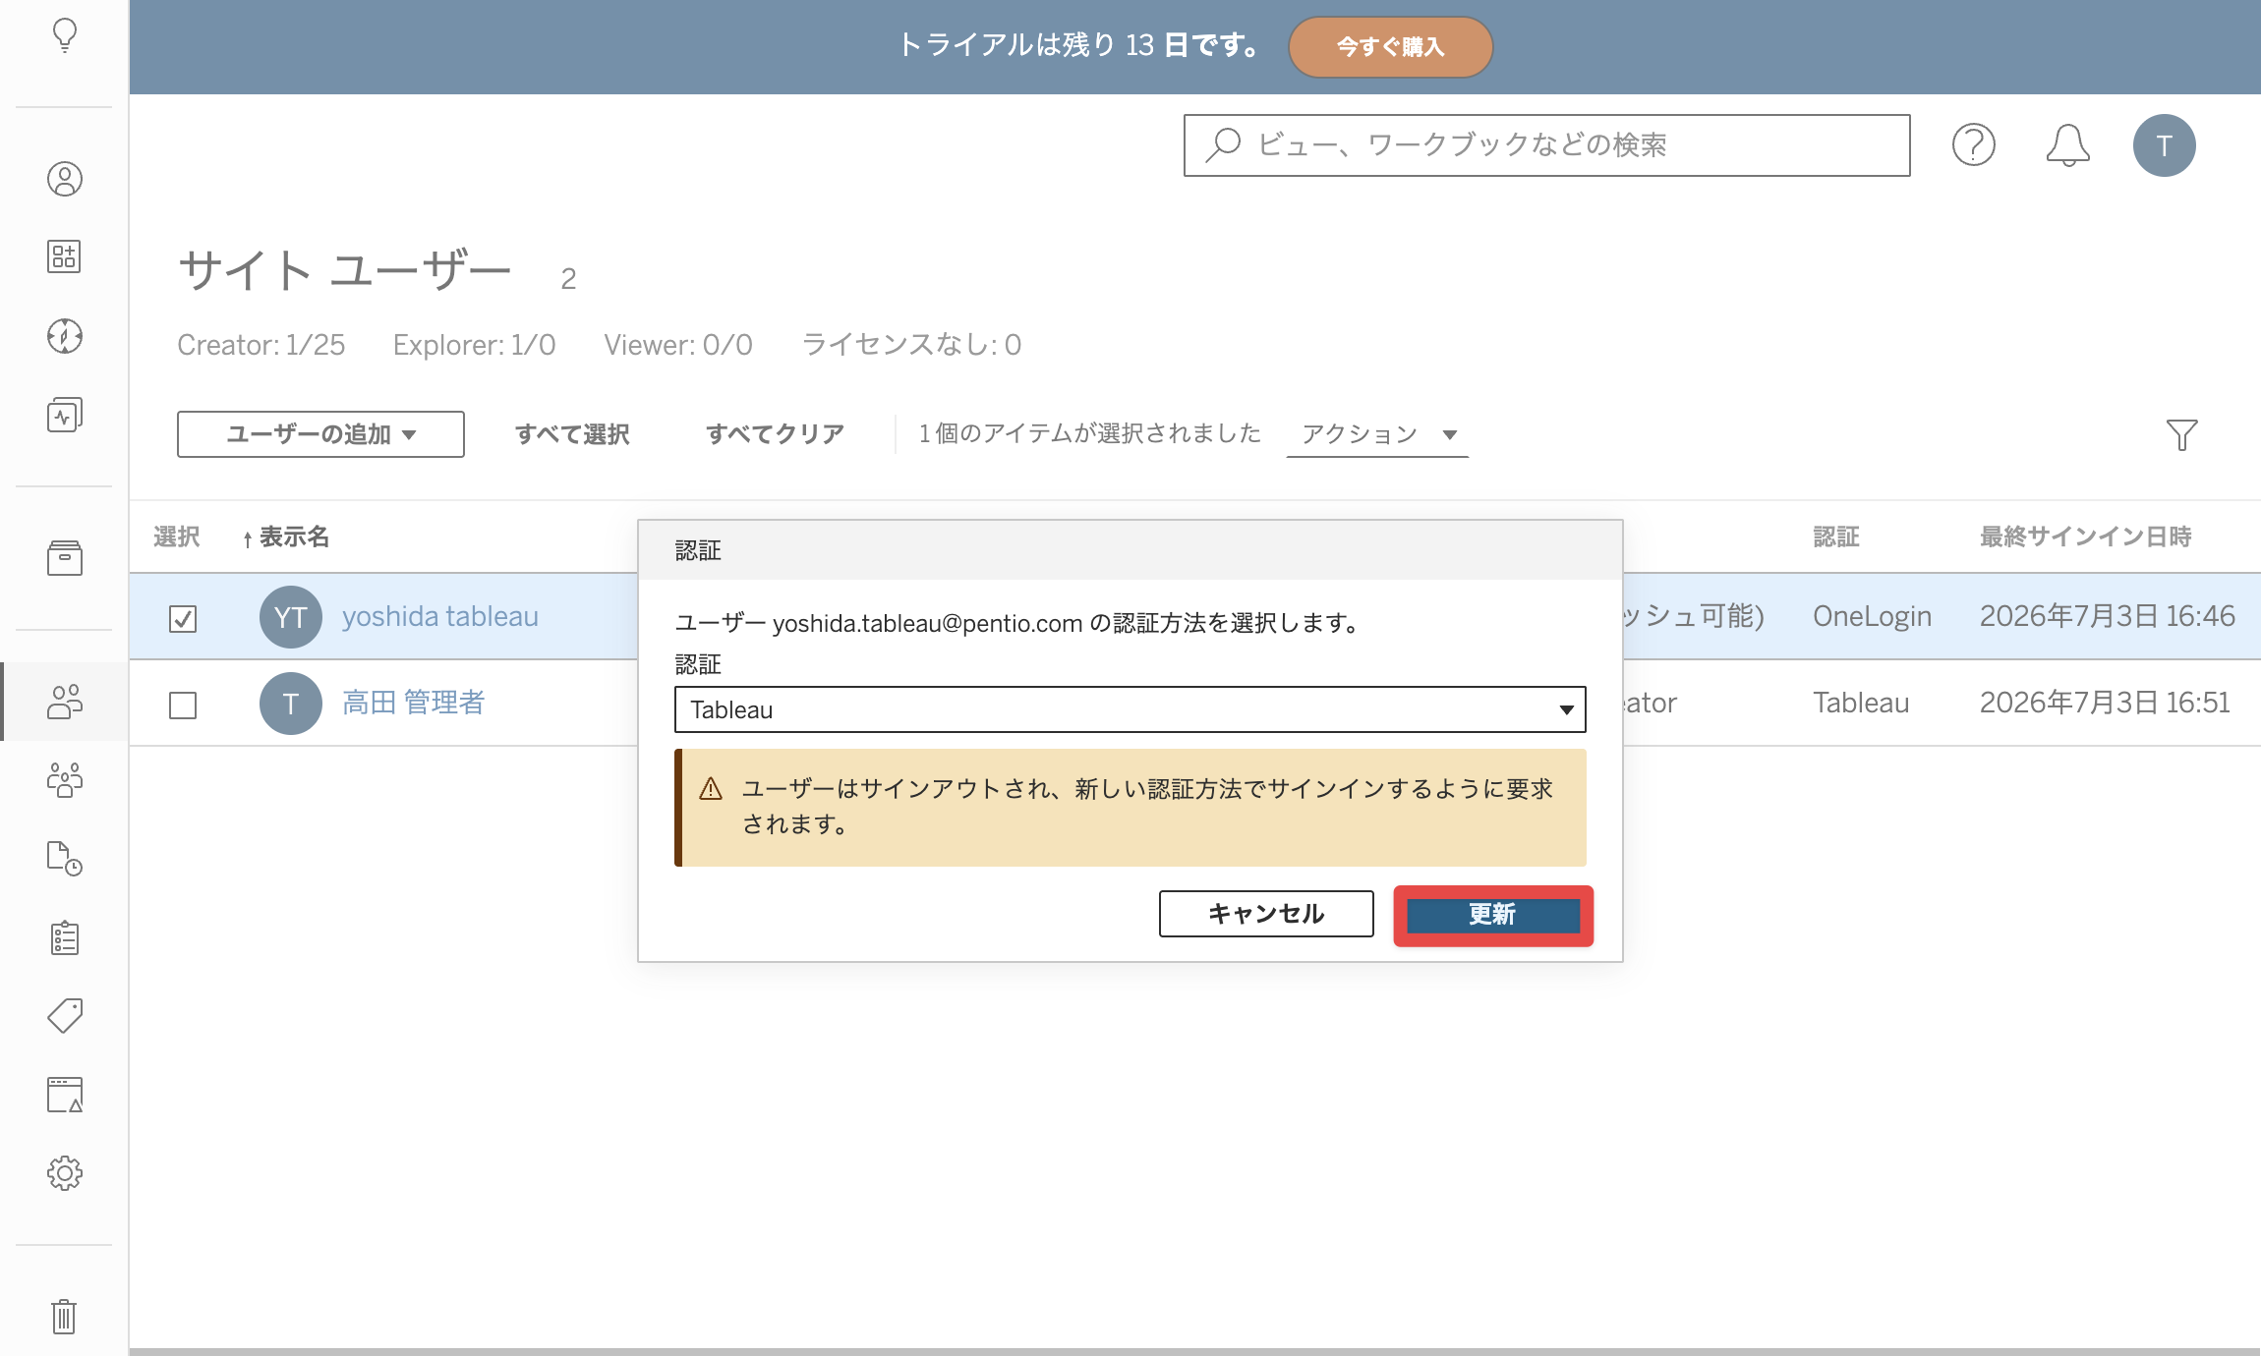Viewport: 2261px width, 1356px height.
Task: Open the アクション dropdown menu
Action: point(1377,434)
